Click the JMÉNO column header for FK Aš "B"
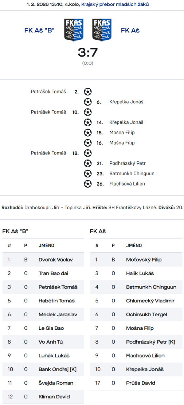Screen dimensions: 184x405 pos(46,246)
